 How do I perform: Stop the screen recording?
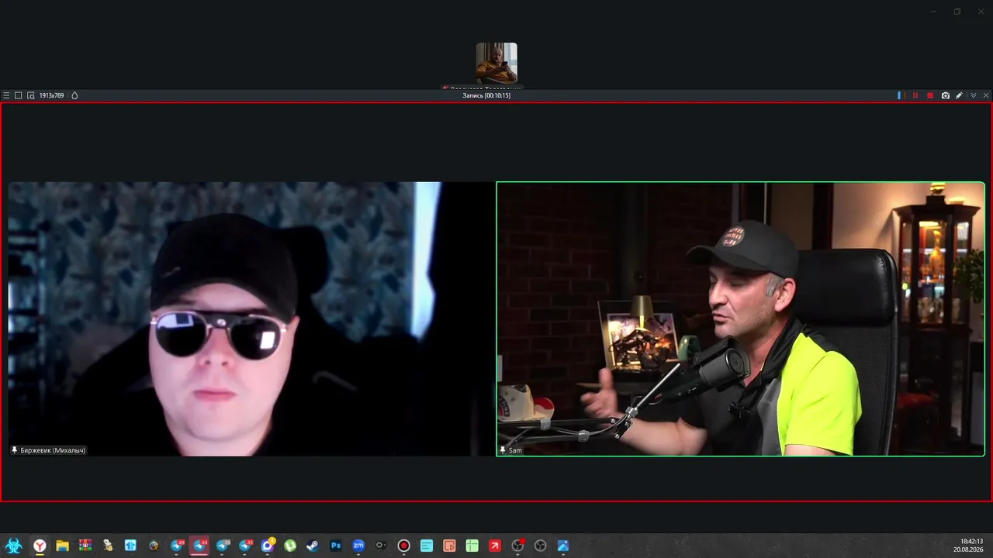[x=930, y=95]
